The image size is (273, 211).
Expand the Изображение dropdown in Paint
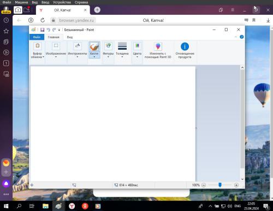[x=56, y=50]
